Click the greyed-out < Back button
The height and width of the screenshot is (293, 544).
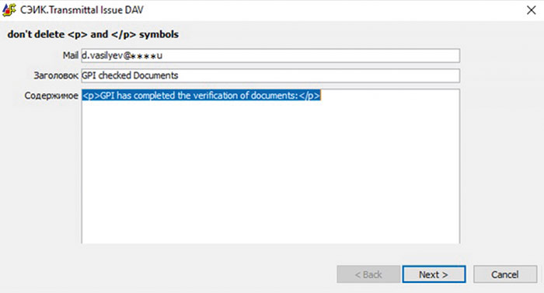coord(368,274)
